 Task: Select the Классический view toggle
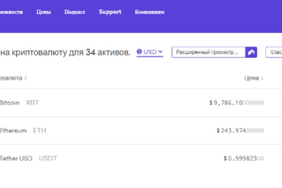[274, 52]
